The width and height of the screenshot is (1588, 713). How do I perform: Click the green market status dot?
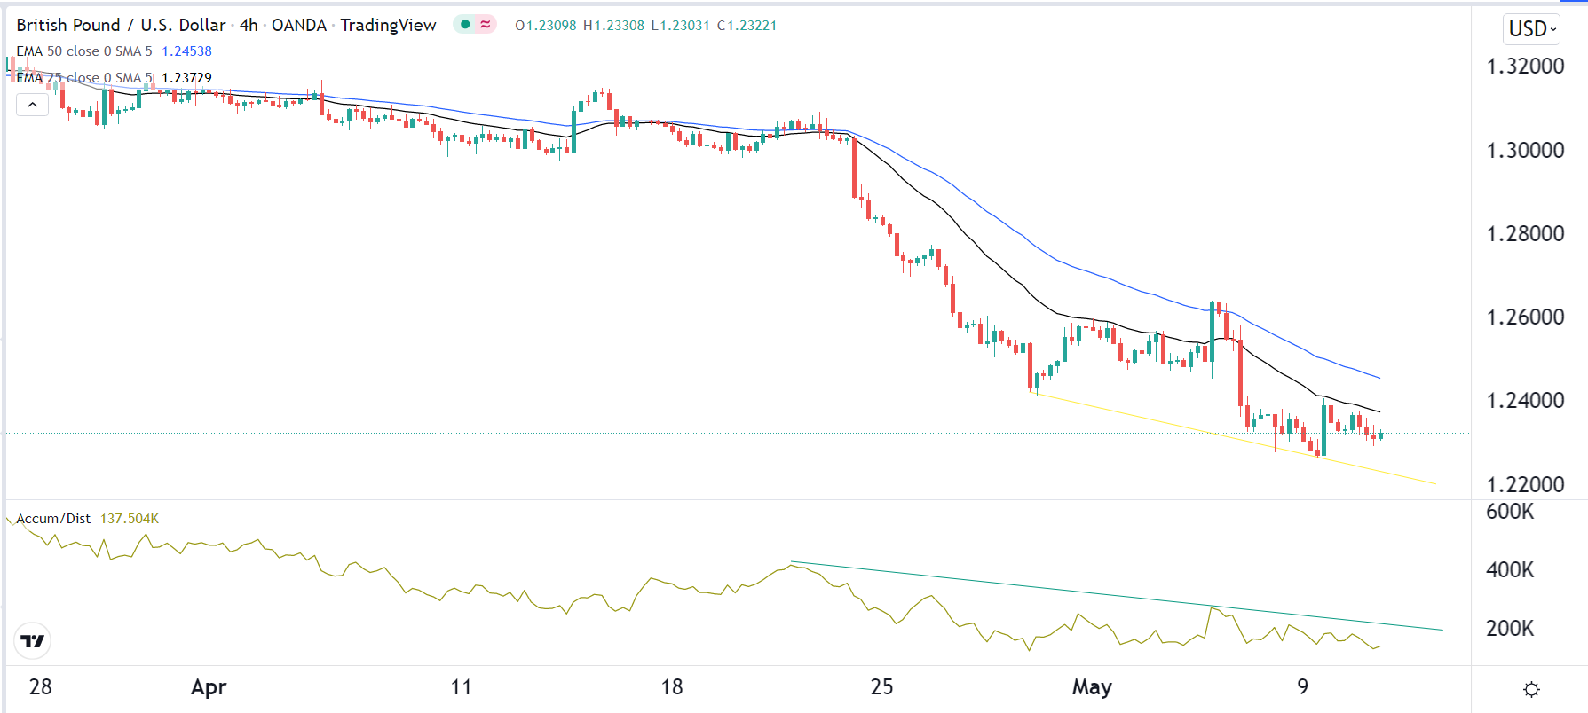pos(465,25)
